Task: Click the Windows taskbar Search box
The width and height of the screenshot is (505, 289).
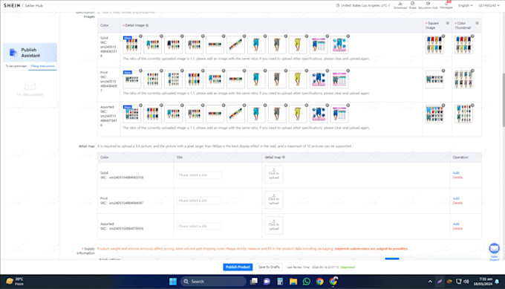Action: pos(213,282)
